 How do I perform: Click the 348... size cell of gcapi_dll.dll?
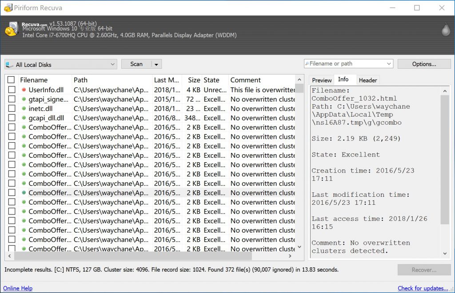click(192, 118)
